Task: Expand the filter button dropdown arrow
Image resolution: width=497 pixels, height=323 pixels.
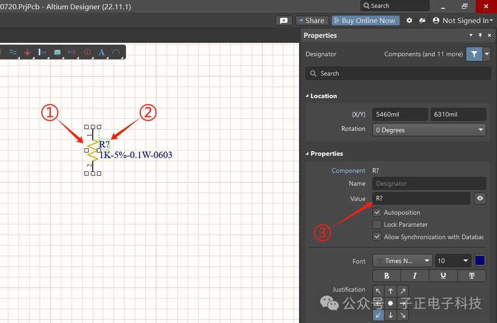Action: [487, 54]
